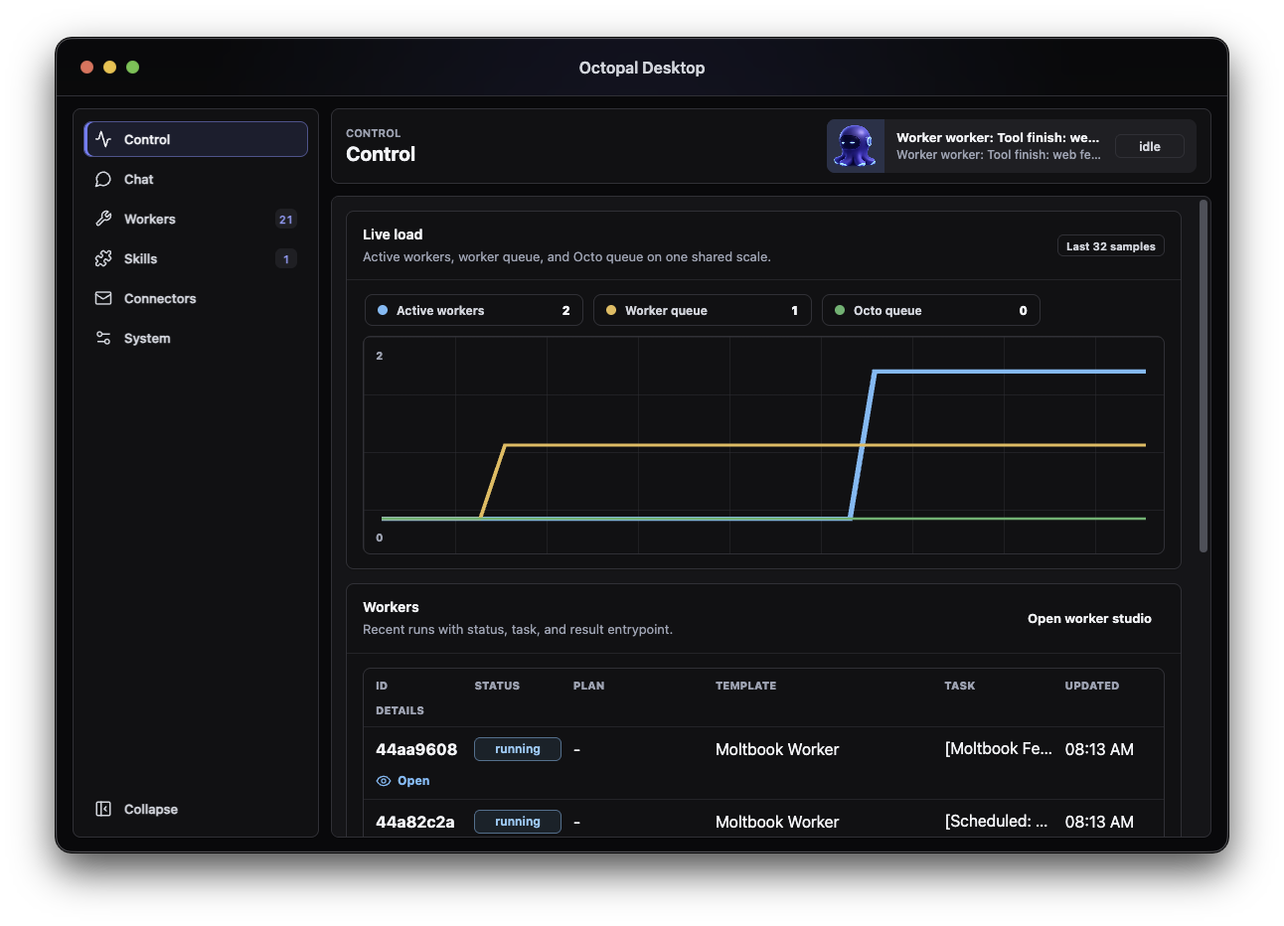Click the Live load heading
The height and width of the screenshot is (926, 1284).
pyautogui.click(x=393, y=234)
